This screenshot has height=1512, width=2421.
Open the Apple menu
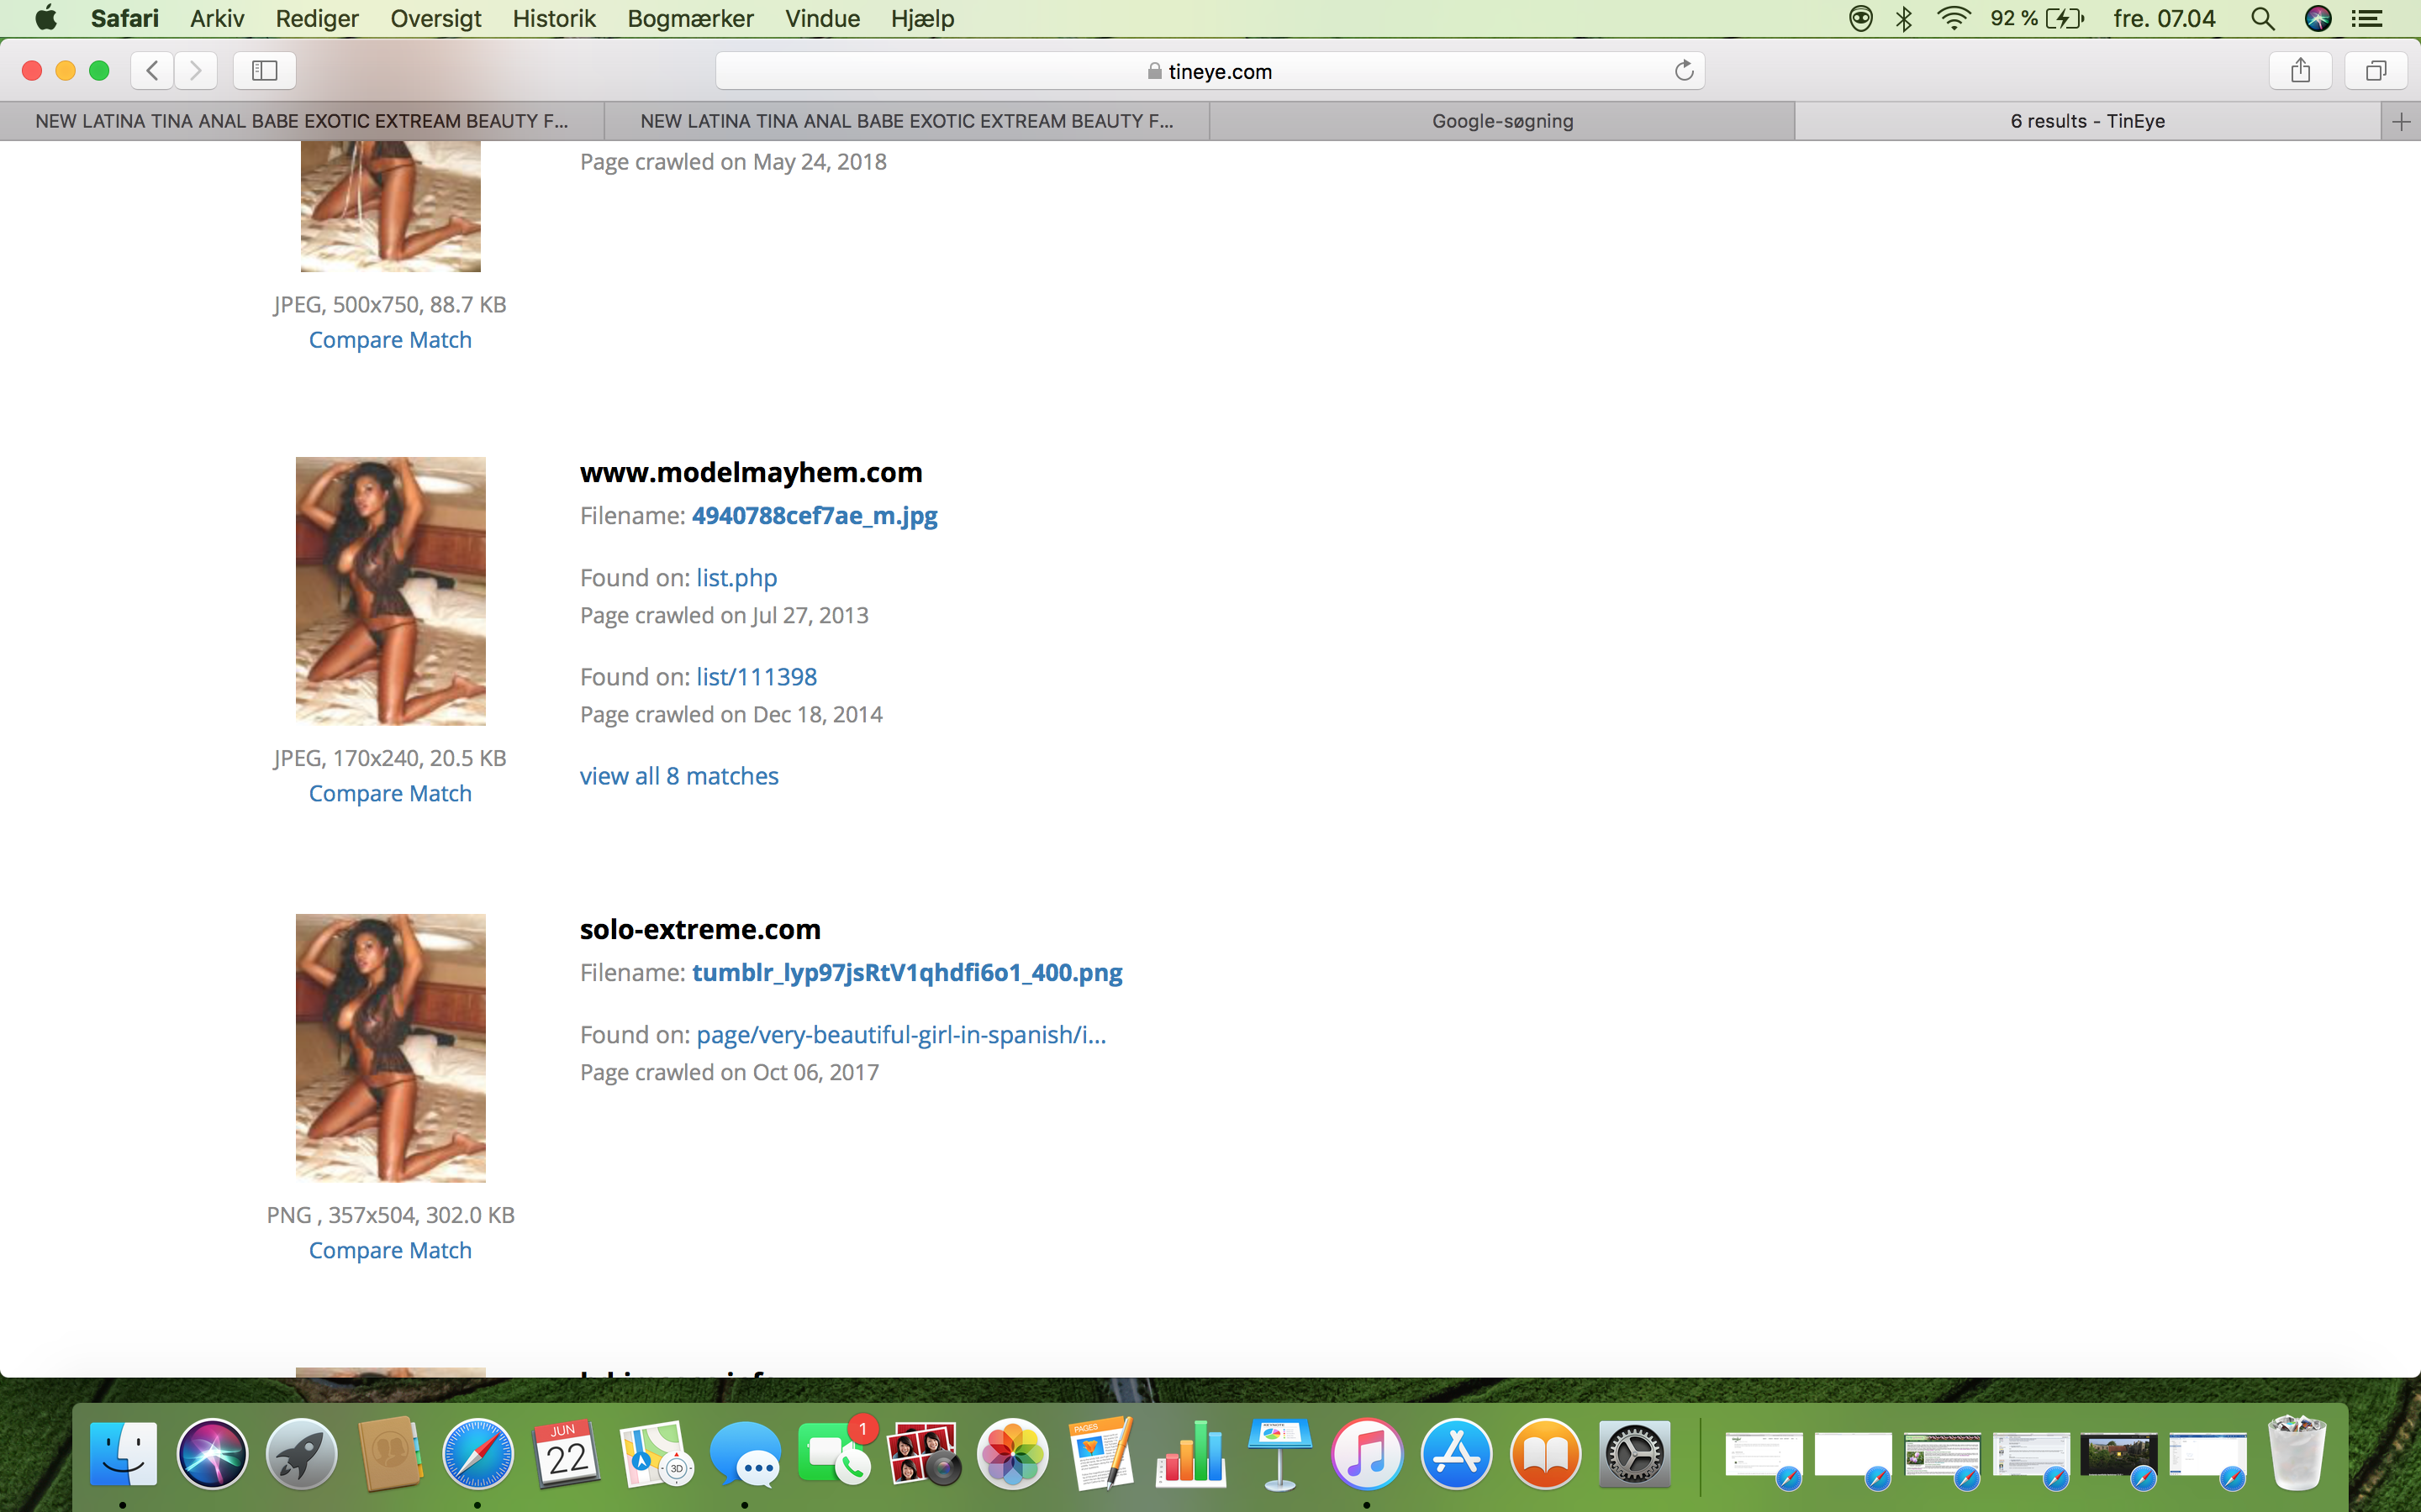(x=45, y=18)
